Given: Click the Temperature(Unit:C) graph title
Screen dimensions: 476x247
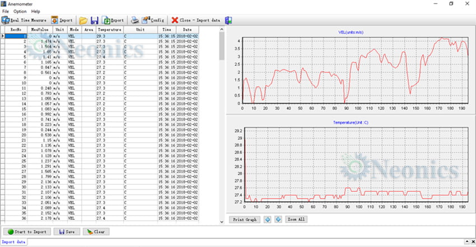Looking at the screenshot, I should 351,122.
